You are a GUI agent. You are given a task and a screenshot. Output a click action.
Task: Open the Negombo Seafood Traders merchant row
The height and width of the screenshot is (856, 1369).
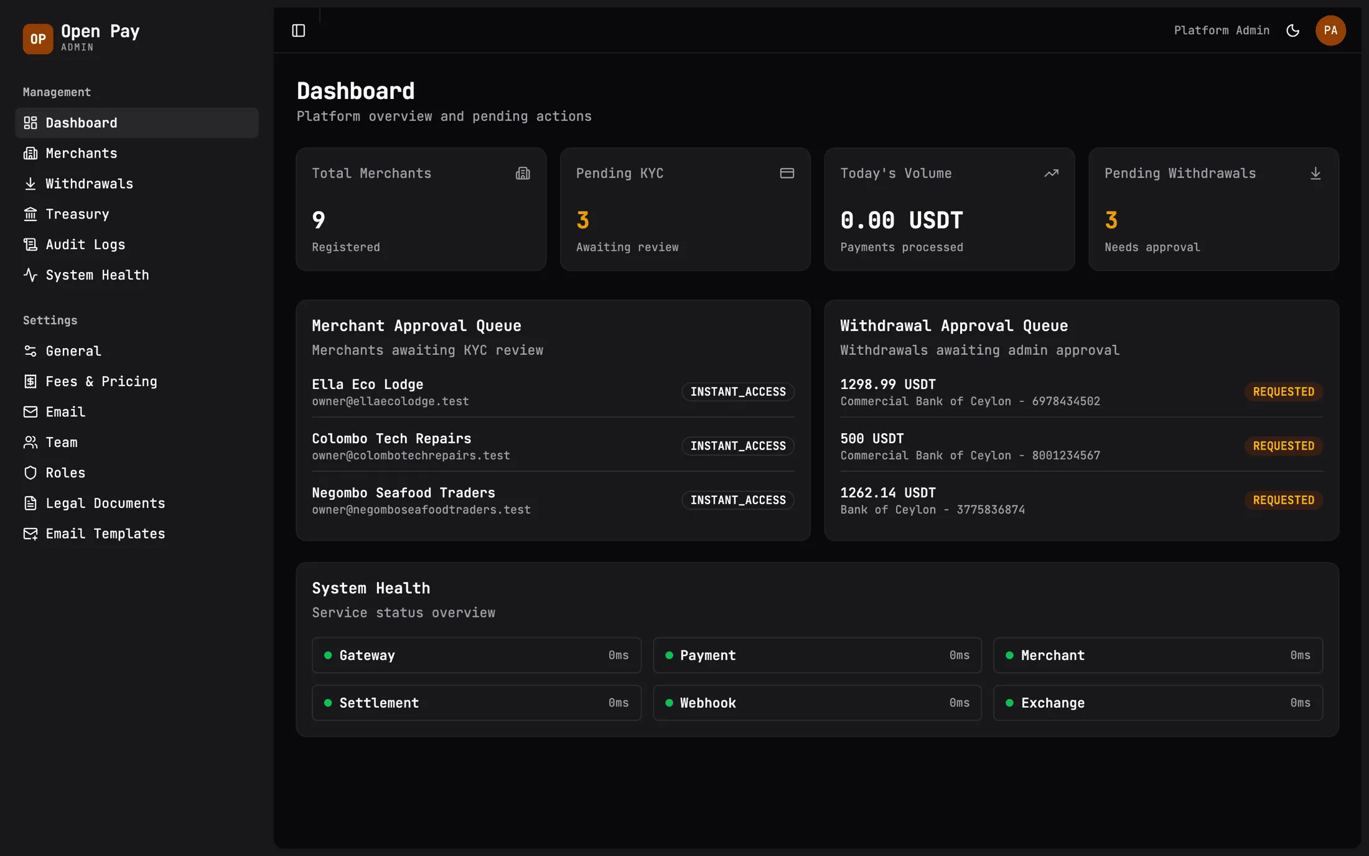coord(553,501)
